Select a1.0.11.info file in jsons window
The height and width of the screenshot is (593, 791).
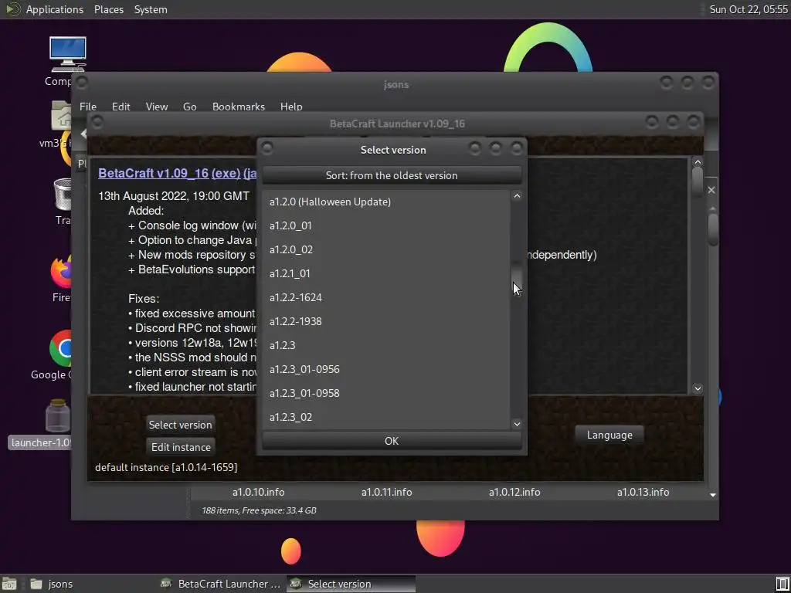point(386,492)
